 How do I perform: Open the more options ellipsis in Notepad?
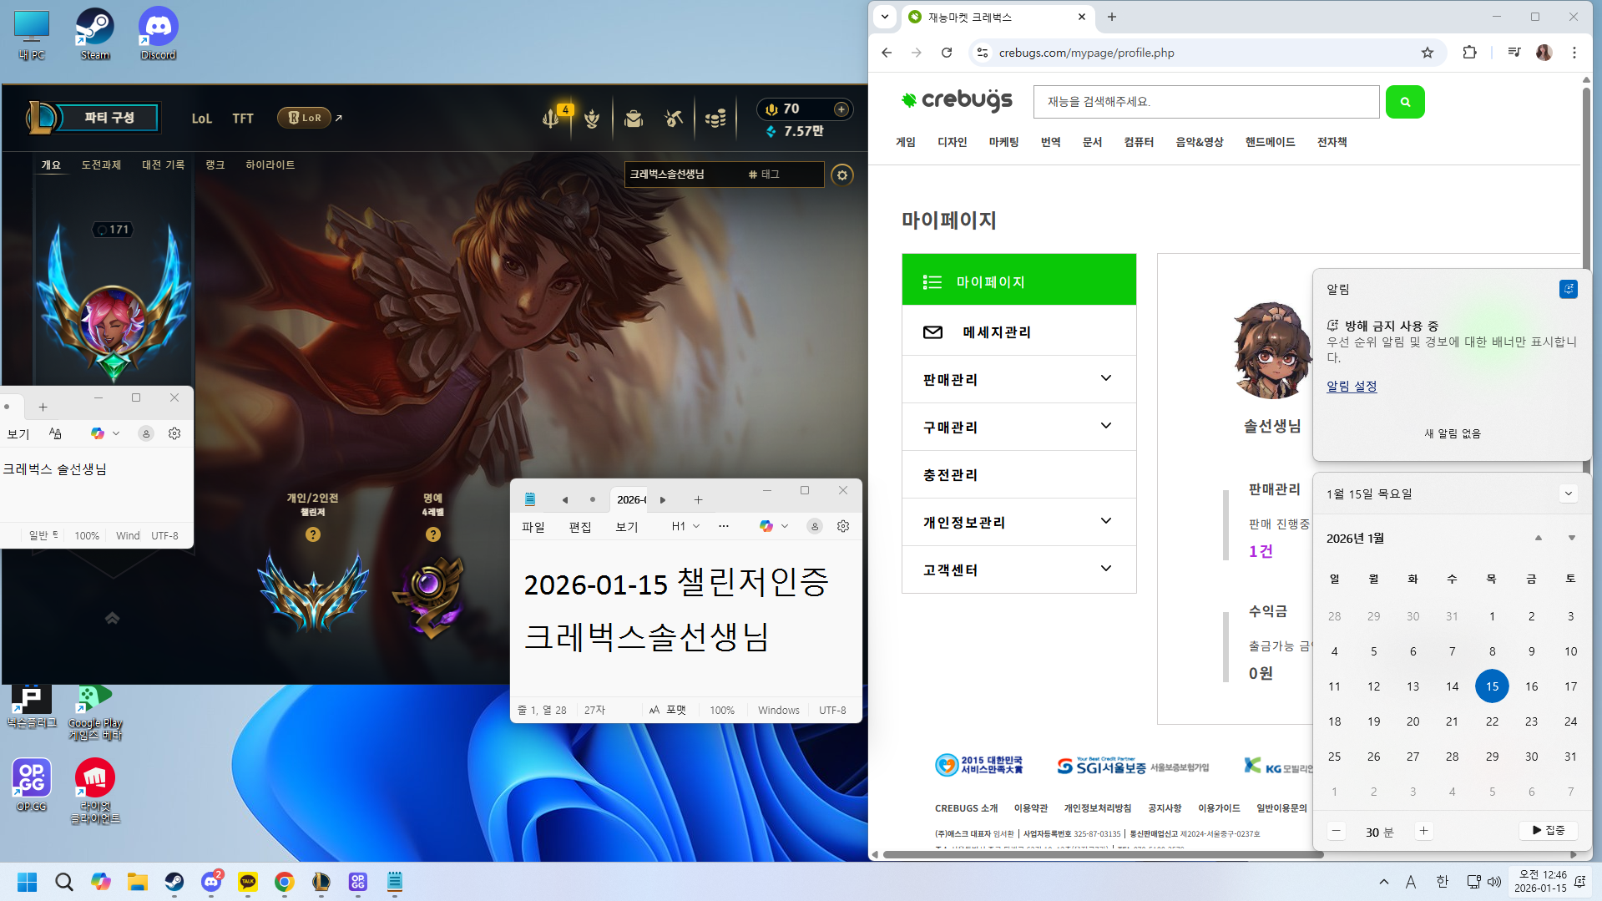coord(724,526)
